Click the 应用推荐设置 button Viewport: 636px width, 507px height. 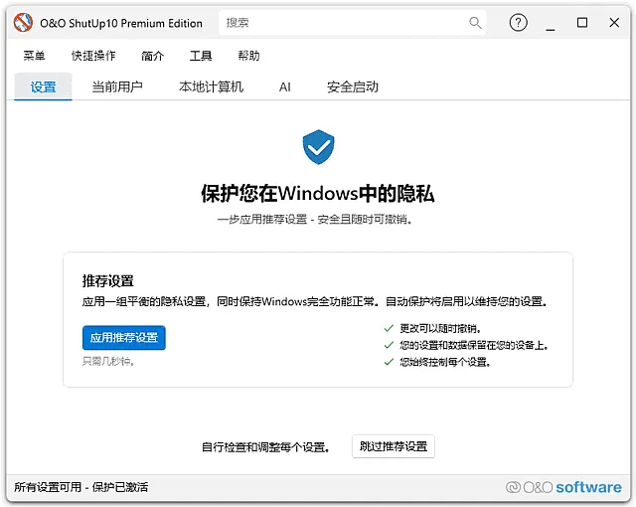point(124,337)
